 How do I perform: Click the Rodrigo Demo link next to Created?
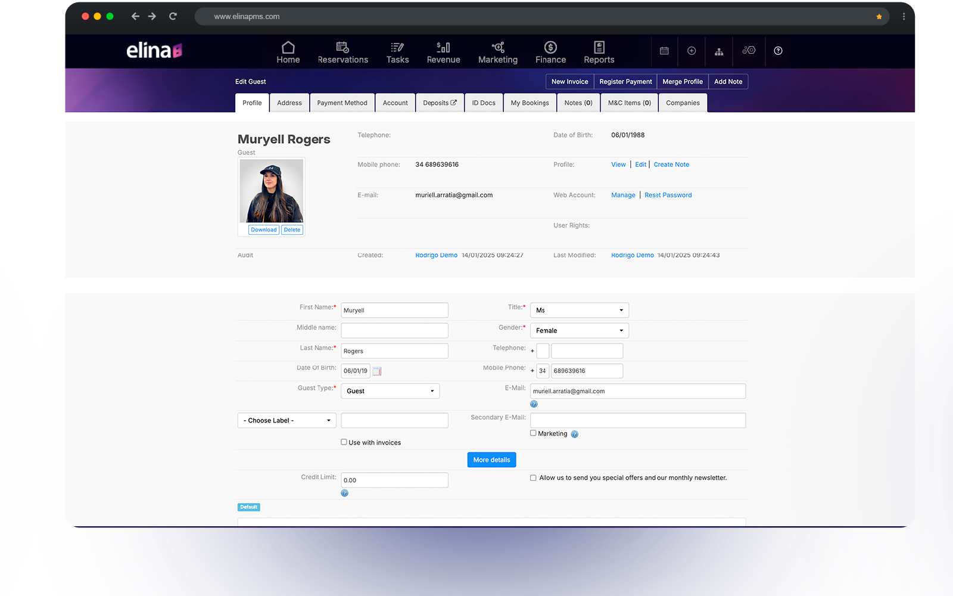[x=437, y=255]
